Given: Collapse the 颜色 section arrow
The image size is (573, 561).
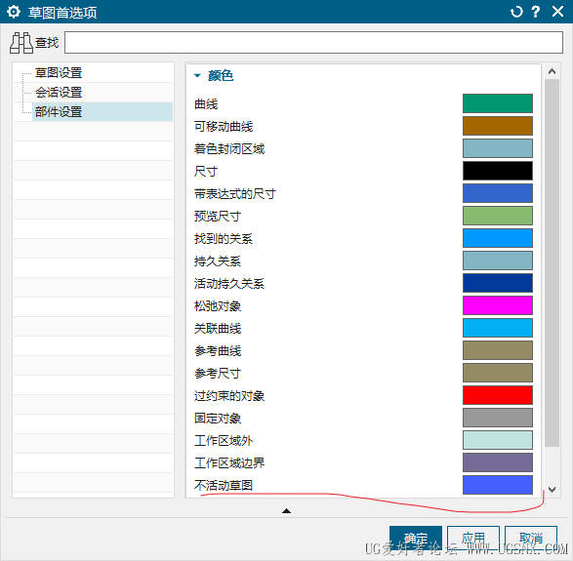Looking at the screenshot, I should pyautogui.click(x=197, y=75).
